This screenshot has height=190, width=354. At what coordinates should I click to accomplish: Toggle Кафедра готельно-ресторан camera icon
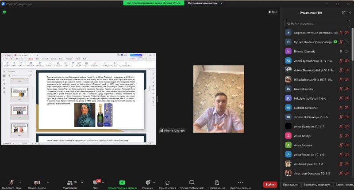(x=346, y=33)
